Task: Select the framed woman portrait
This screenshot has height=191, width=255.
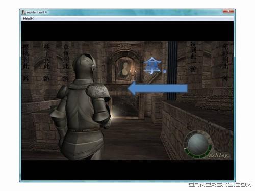Action: coord(124,69)
